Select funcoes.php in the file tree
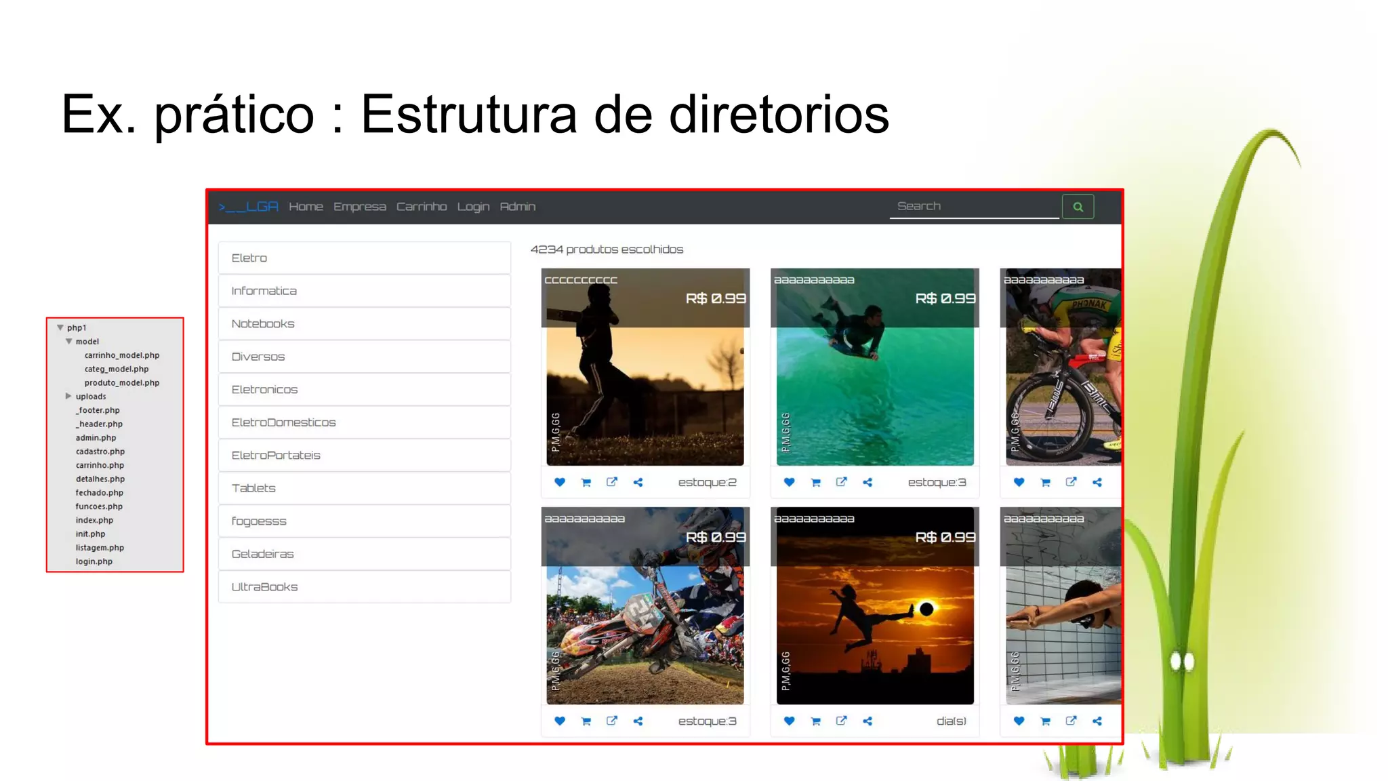Image resolution: width=1388 pixels, height=781 pixels. coord(99,506)
